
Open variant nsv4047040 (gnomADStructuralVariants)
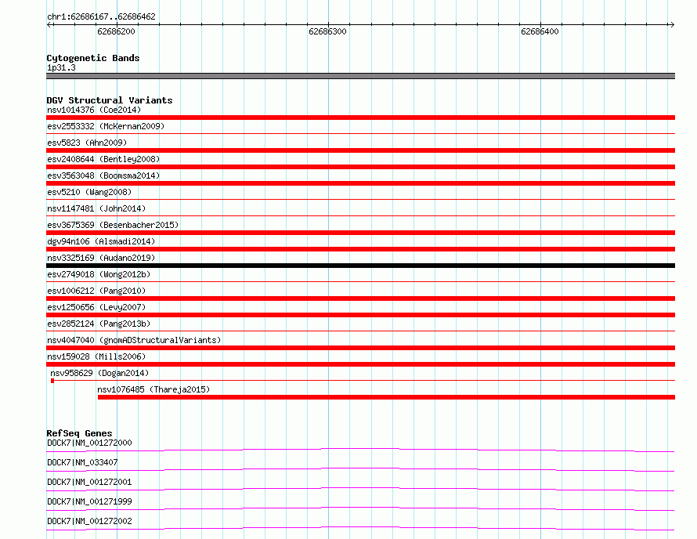pos(134,340)
